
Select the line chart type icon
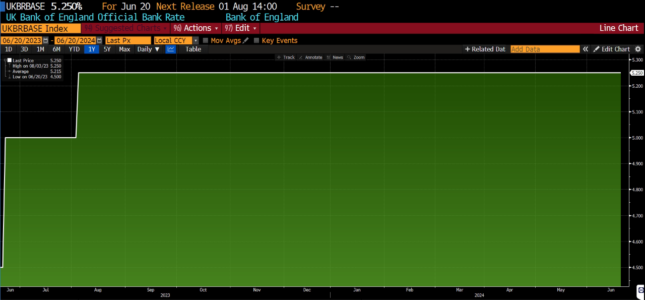(x=171, y=49)
